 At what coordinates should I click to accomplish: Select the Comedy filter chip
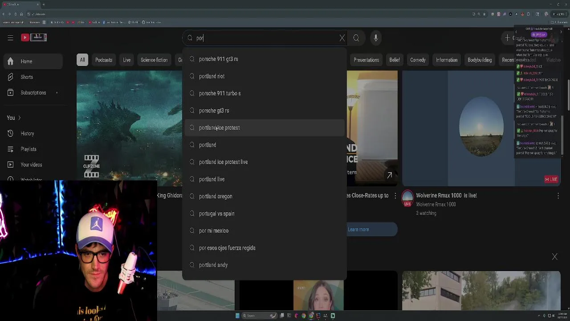418,60
